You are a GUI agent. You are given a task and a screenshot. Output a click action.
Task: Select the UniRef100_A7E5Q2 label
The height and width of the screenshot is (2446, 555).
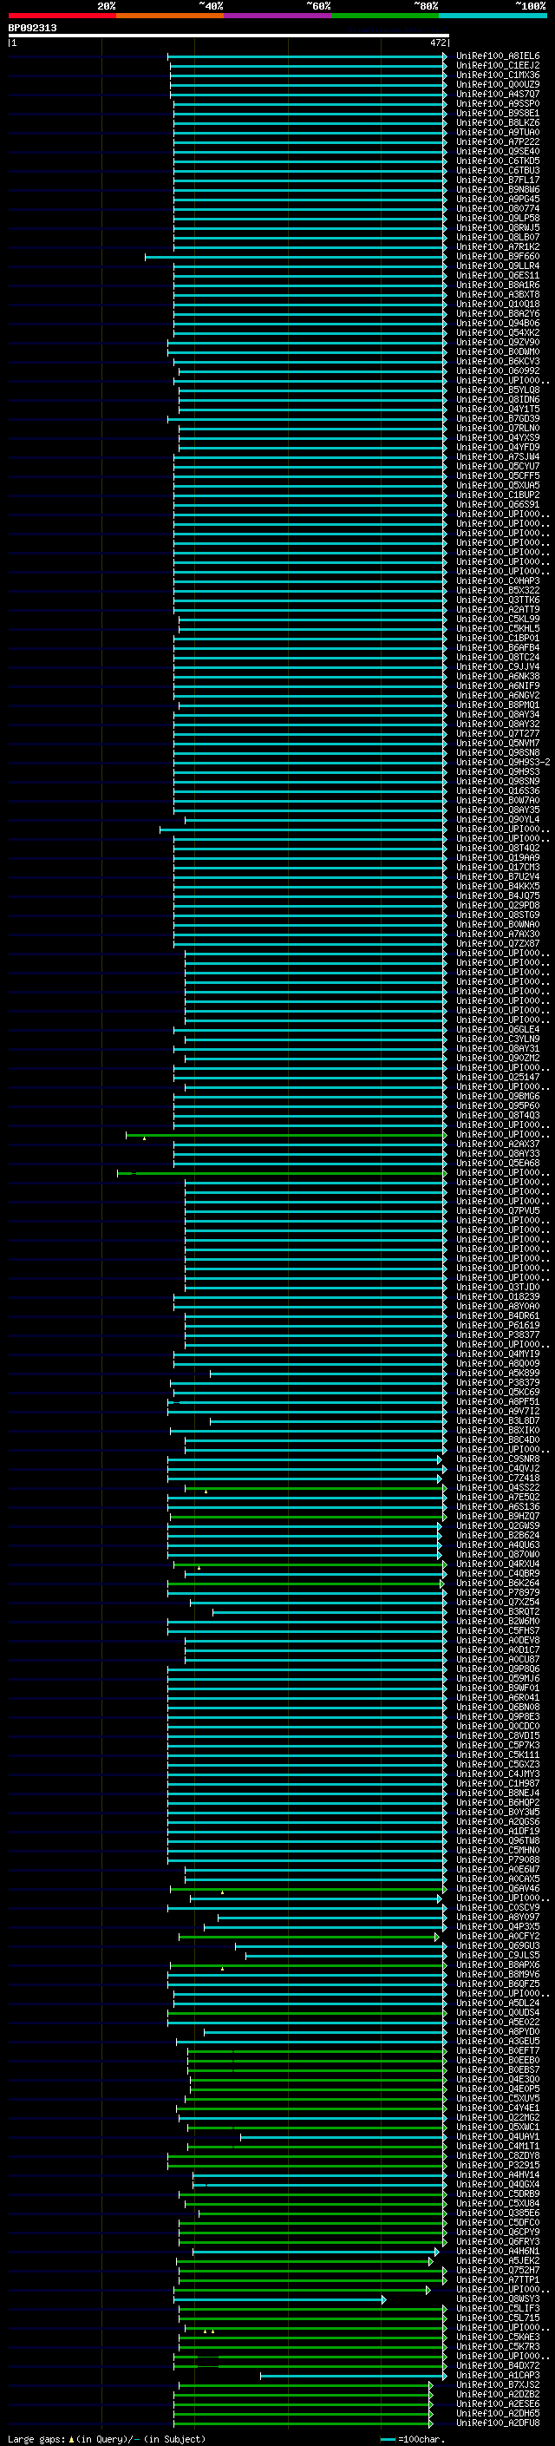coord(497,1498)
